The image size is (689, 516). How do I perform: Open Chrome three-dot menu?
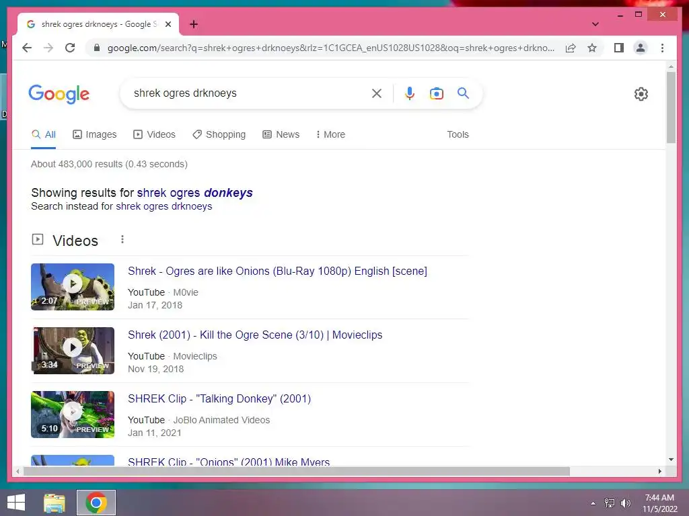[x=662, y=48]
